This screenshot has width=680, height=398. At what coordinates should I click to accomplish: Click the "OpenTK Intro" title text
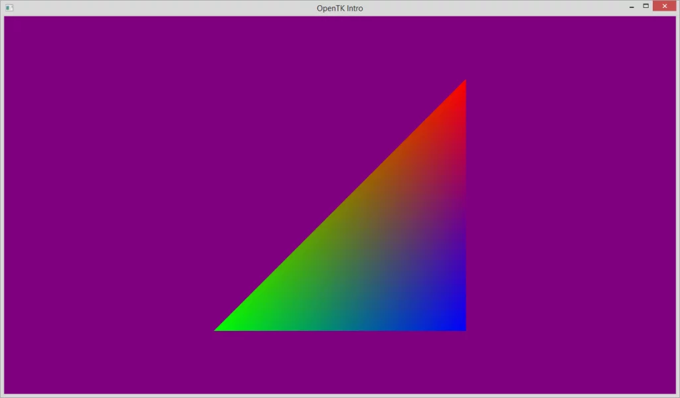tap(339, 8)
